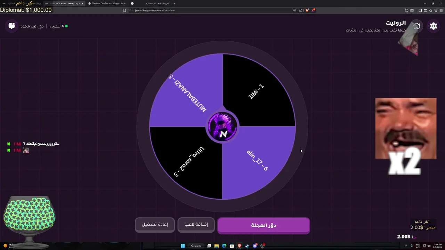Image resolution: width=445 pixels, height=250 pixels.
Task: Click the دور: غير محدد turn label
Action: (32, 26)
